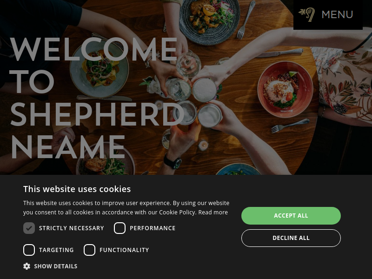372x279 pixels.
Task: Expand the Show Details text
Action: [56, 266]
